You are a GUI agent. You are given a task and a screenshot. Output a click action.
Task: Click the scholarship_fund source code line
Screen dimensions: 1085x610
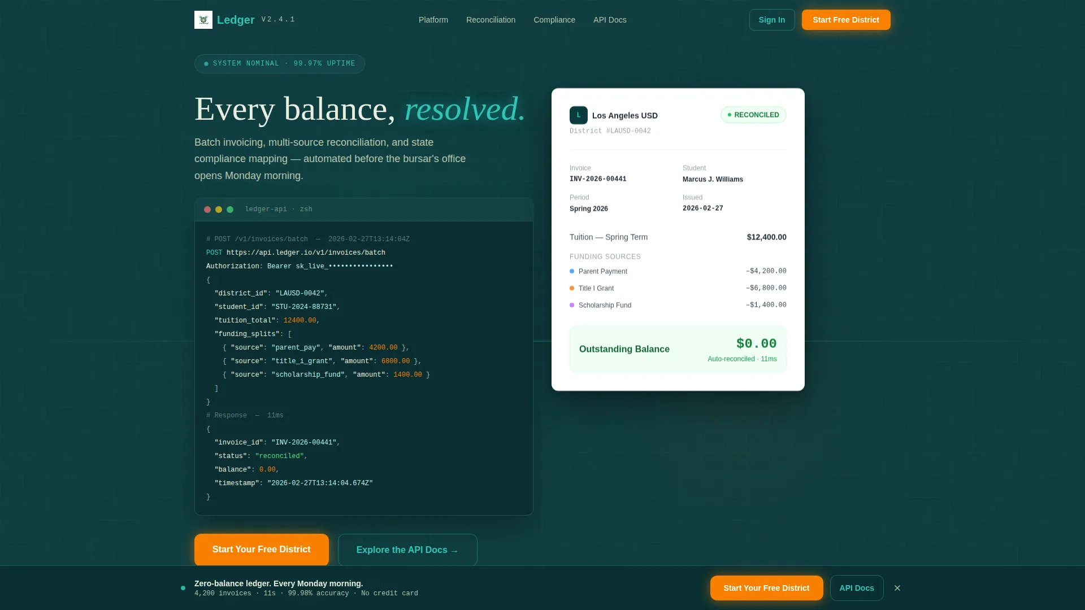[x=326, y=375]
